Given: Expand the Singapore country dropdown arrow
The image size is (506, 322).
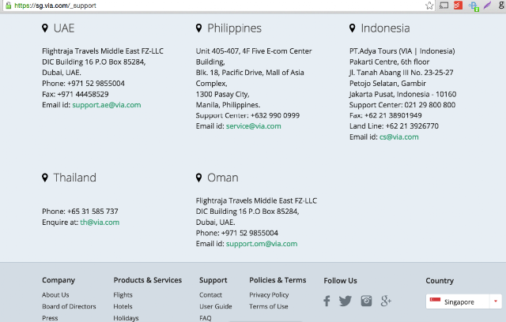Looking at the screenshot, I should [496, 301].
